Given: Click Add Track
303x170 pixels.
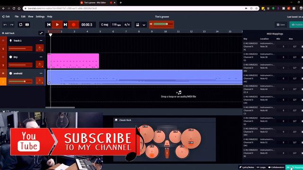Looking at the screenshot, I should tap(8, 33).
